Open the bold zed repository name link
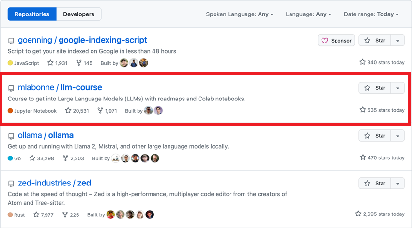The height and width of the screenshot is (228, 414). (x=84, y=183)
